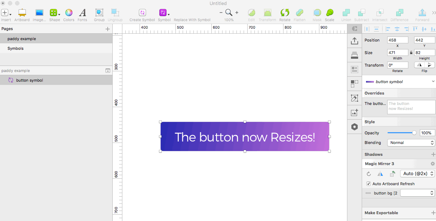
Task: Distribute layers horizontally icon
Action: (367, 29)
